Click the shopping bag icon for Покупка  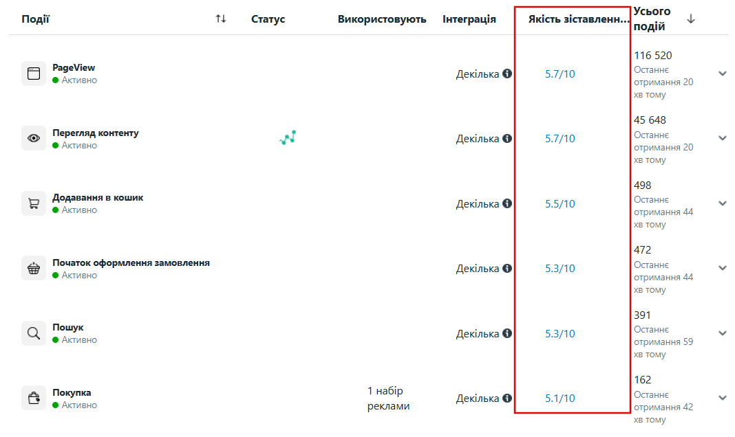[34, 398]
